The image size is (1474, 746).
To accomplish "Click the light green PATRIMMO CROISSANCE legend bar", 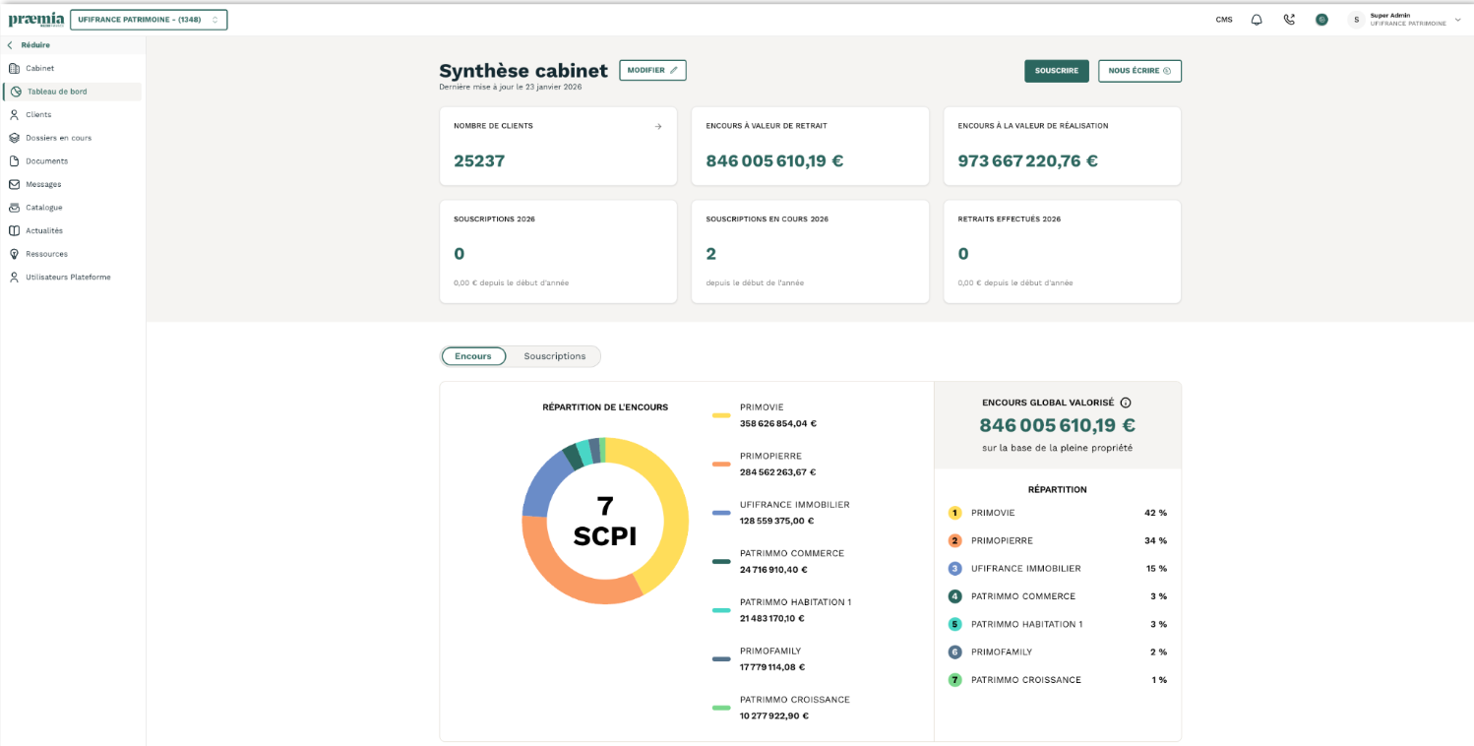I will point(721,708).
